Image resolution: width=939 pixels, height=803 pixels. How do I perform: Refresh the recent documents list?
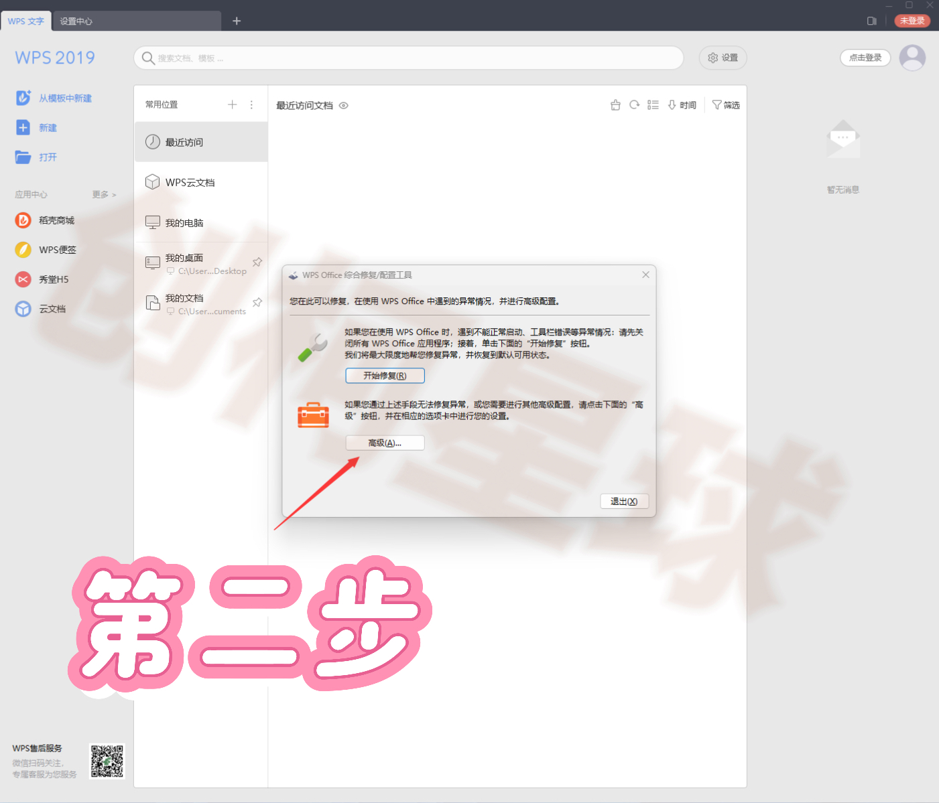pos(634,104)
